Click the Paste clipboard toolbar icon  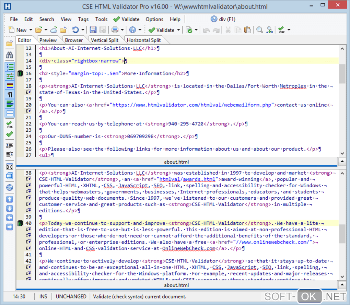[247, 30]
